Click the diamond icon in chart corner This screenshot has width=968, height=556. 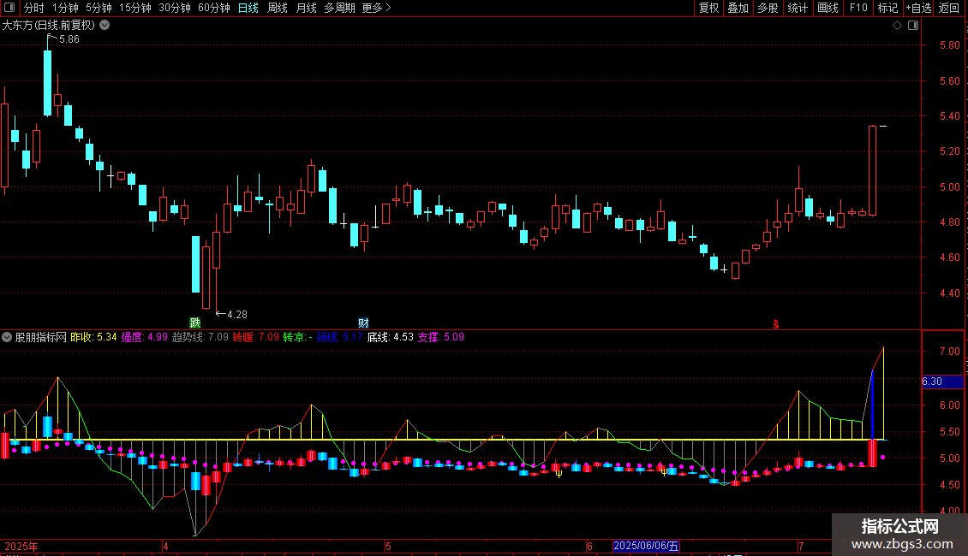pos(897,26)
